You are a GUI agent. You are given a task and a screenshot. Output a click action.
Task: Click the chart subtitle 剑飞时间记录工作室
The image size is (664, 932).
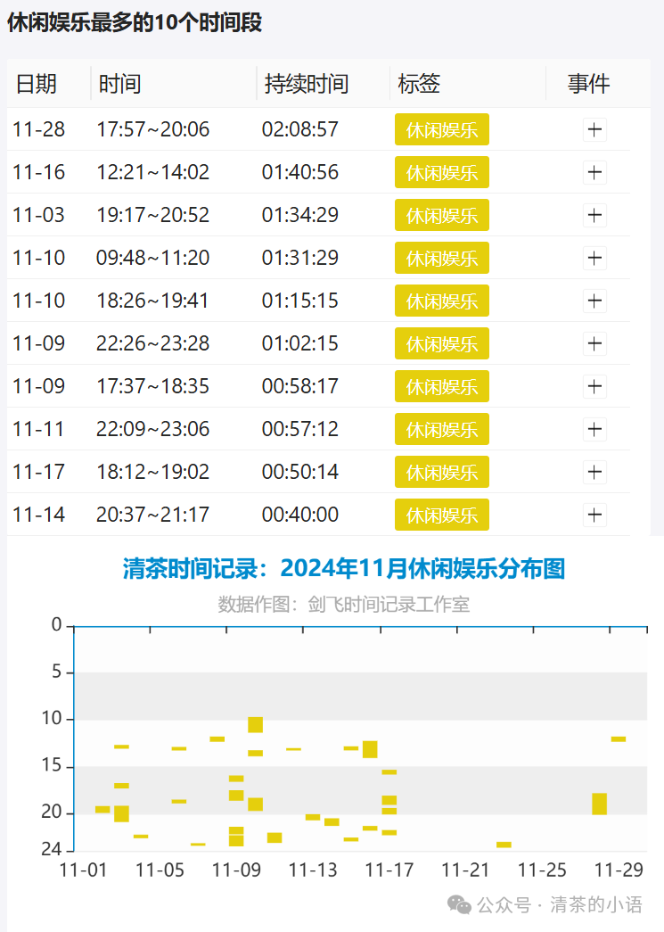tap(389, 605)
